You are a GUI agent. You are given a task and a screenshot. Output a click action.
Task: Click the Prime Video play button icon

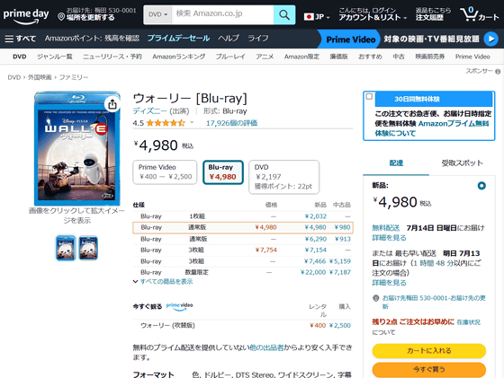click(491, 40)
